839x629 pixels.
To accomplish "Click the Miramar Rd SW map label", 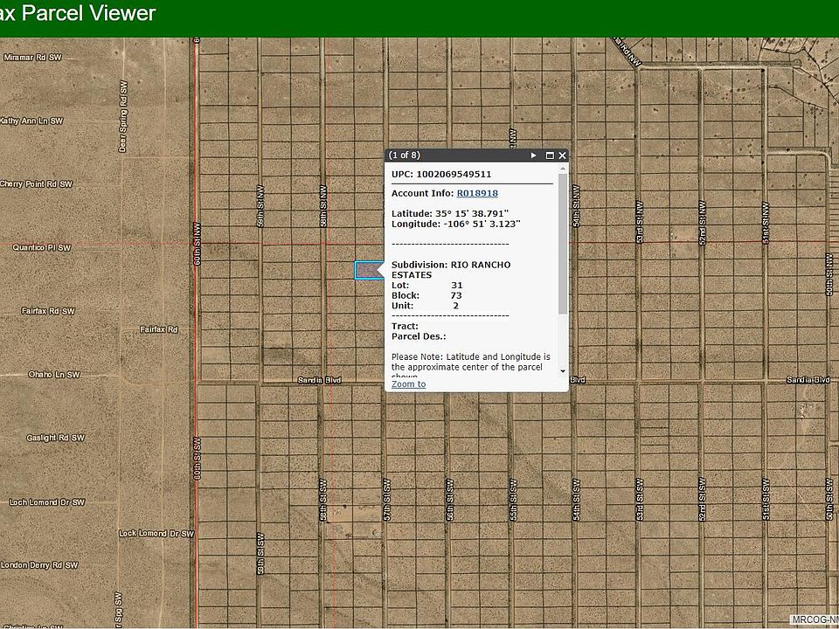I will coord(33,57).
